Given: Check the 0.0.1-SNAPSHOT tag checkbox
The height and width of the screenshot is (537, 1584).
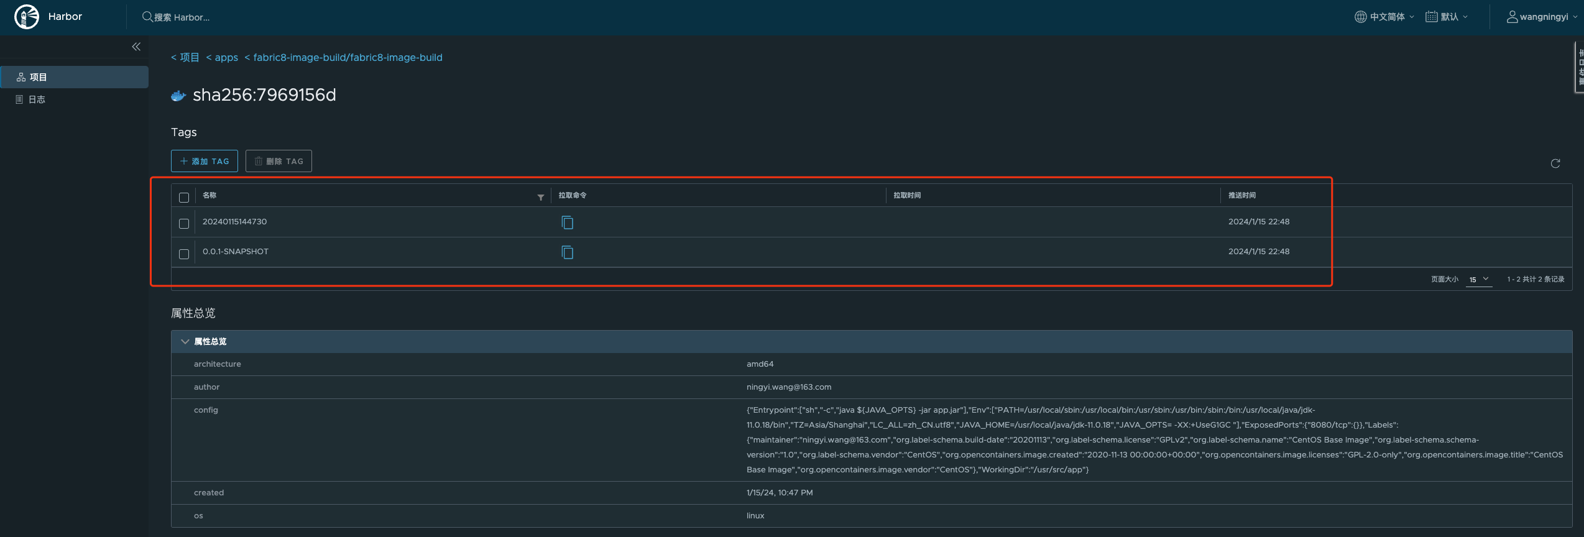Looking at the screenshot, I should point(184,254).
